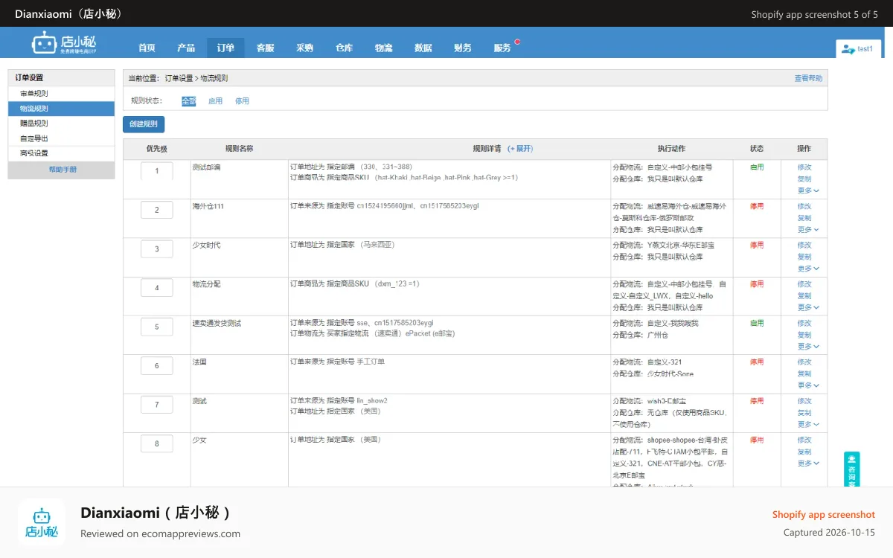Image resolution: width=893 pixels, height=558 pixels.
Task: Select 自定导出 in the sidebar
Action: click(61, 138)
